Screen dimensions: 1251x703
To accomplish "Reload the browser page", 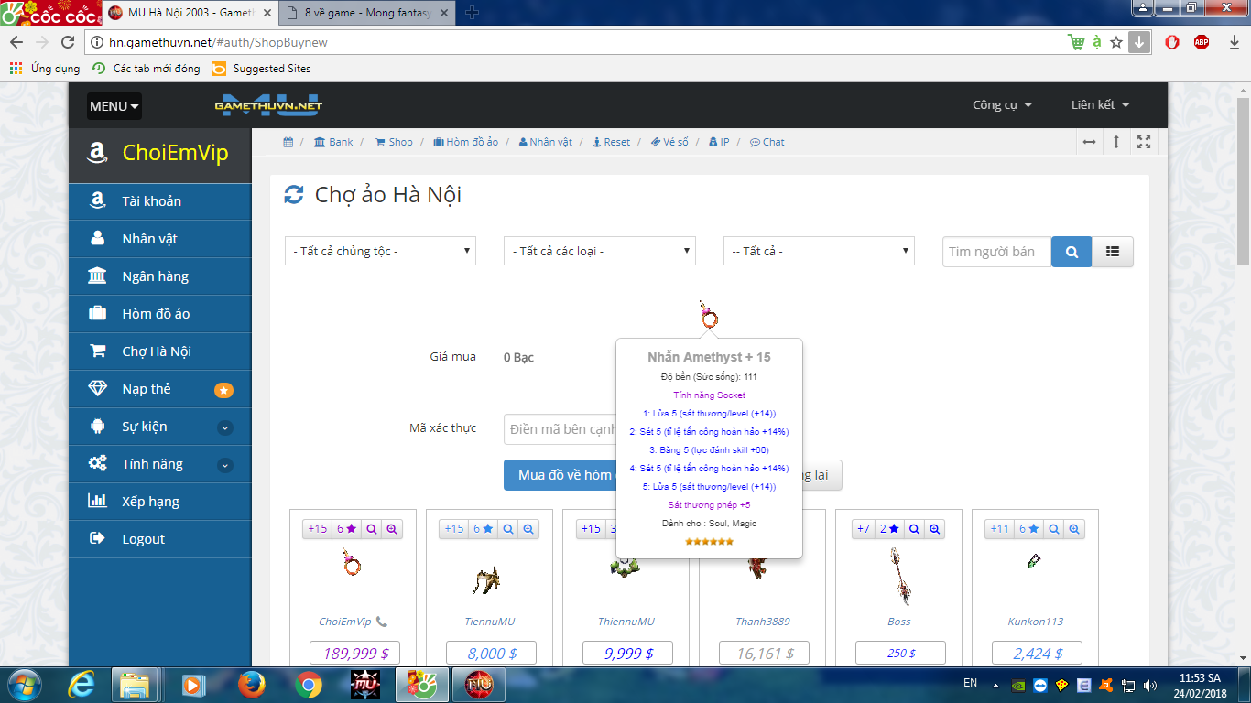I will click(x=68, y=42).
